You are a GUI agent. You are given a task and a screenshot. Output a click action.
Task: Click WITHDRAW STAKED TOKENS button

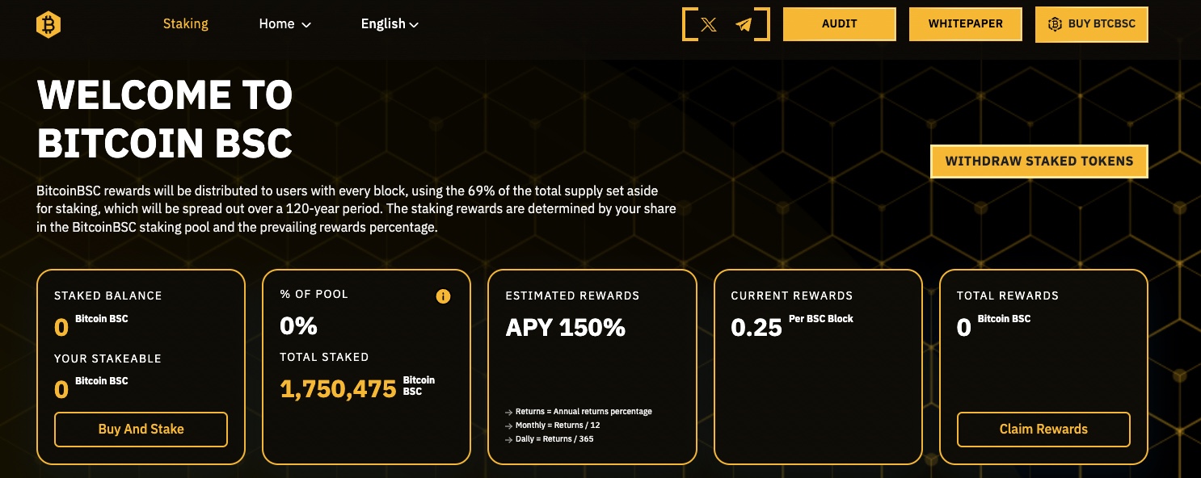click(x=1039, y=161)
